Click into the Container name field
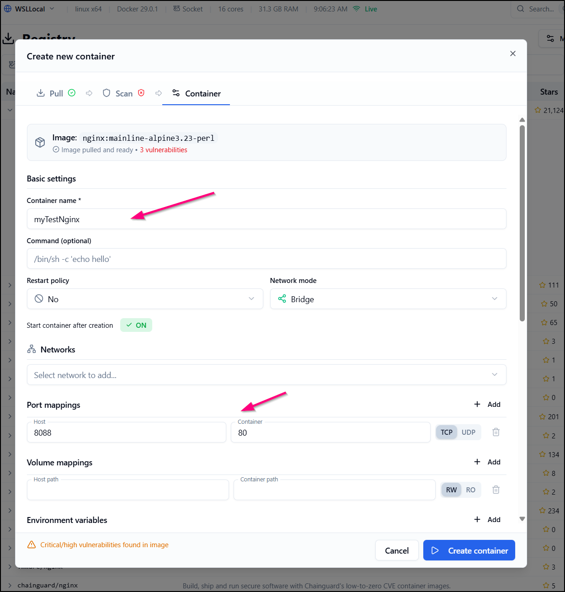Image resolution: width=565 pixels, height=592 pixels. click(266, 219)
